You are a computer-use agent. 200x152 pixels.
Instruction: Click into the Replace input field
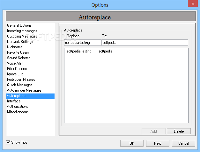[x=83, y=43]
